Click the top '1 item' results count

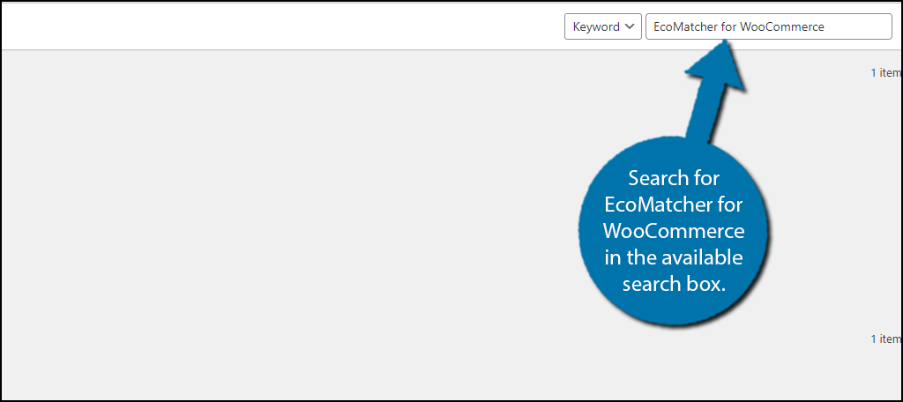[x=885, y=73]
